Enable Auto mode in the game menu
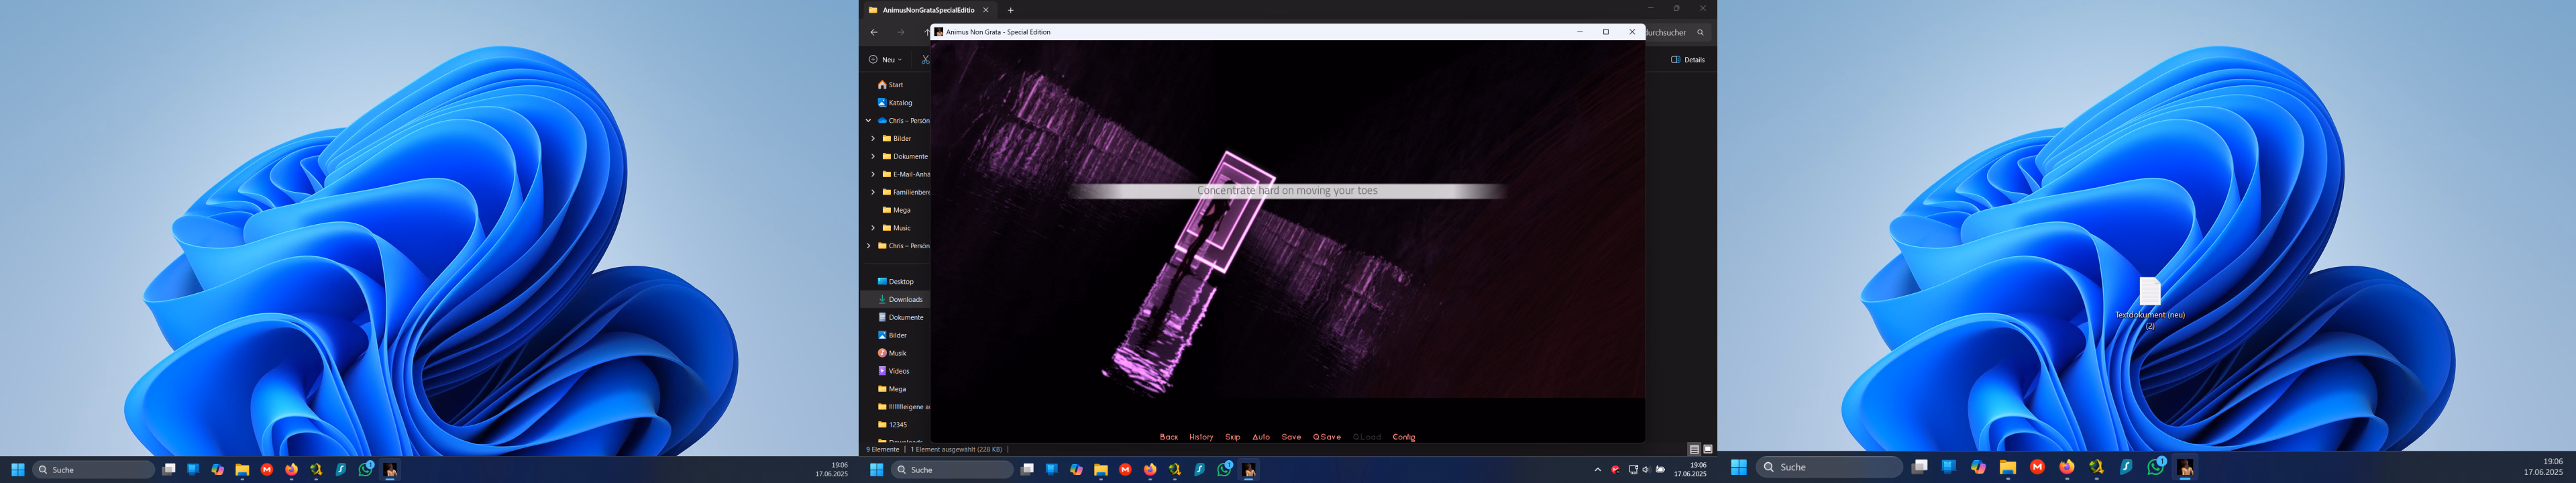The width and height of the screenshot is (2576, 483). coord(1261,437)
